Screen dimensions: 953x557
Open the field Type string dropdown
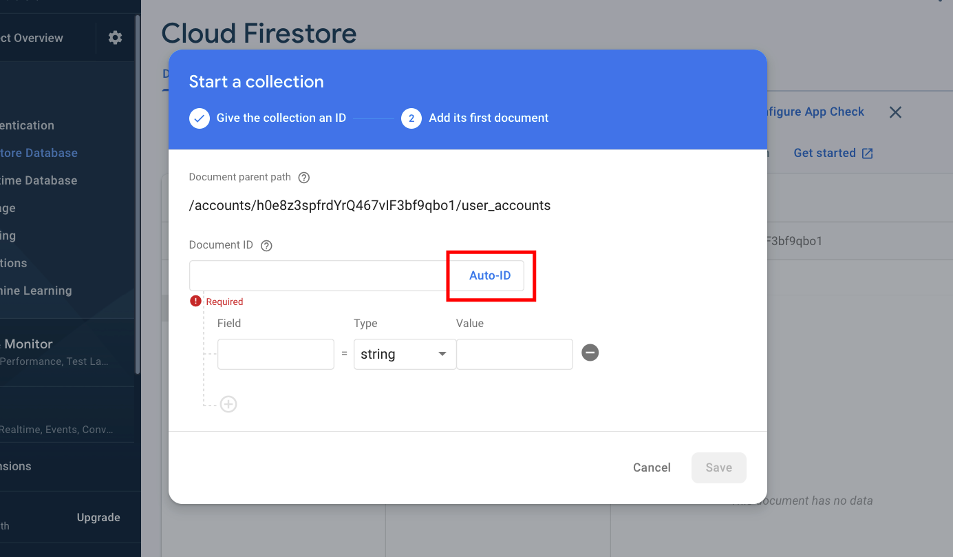click(x=405, y=354)
